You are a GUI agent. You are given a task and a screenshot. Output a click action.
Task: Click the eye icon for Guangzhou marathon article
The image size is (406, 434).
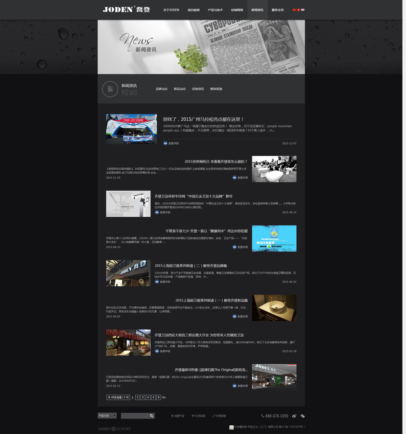coord(165,144)
